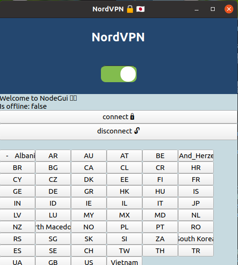Pick the CL country button
This screenshot has width=238, height=265.
[125, 168]
